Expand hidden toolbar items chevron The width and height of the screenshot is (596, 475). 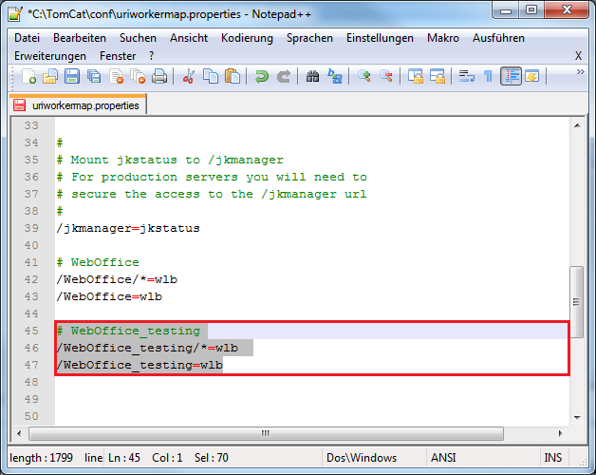point(580,72)
